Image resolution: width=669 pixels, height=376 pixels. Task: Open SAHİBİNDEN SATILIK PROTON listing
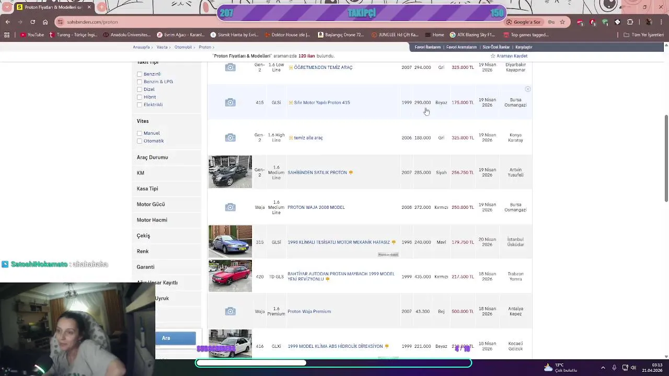[317, 172]
